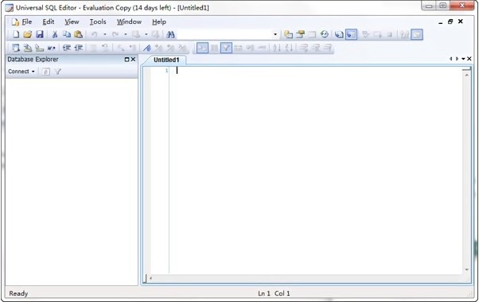Screen dimensions: 479x302
Task: Open the Window menu
Action: [x=129, y=21]
